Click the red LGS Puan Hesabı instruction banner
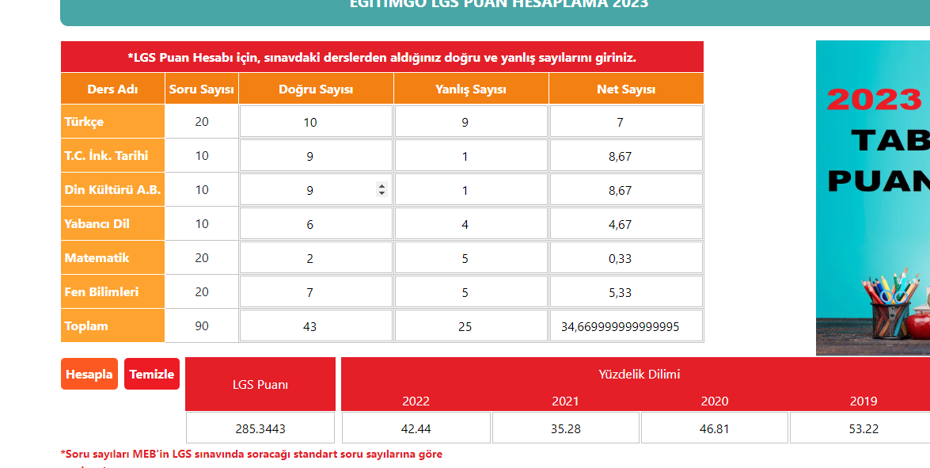Viewport: 930px width, 468px height. click(x=382, y=57)
